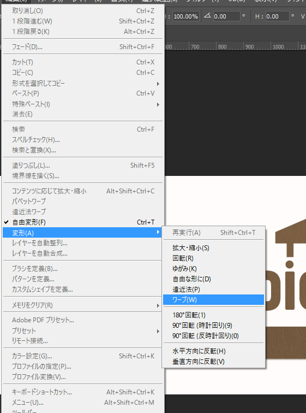This screenshot has height=413, width=306.
Task: Expand 特殊ペースト(I) submenu
Action: (82, 104)
